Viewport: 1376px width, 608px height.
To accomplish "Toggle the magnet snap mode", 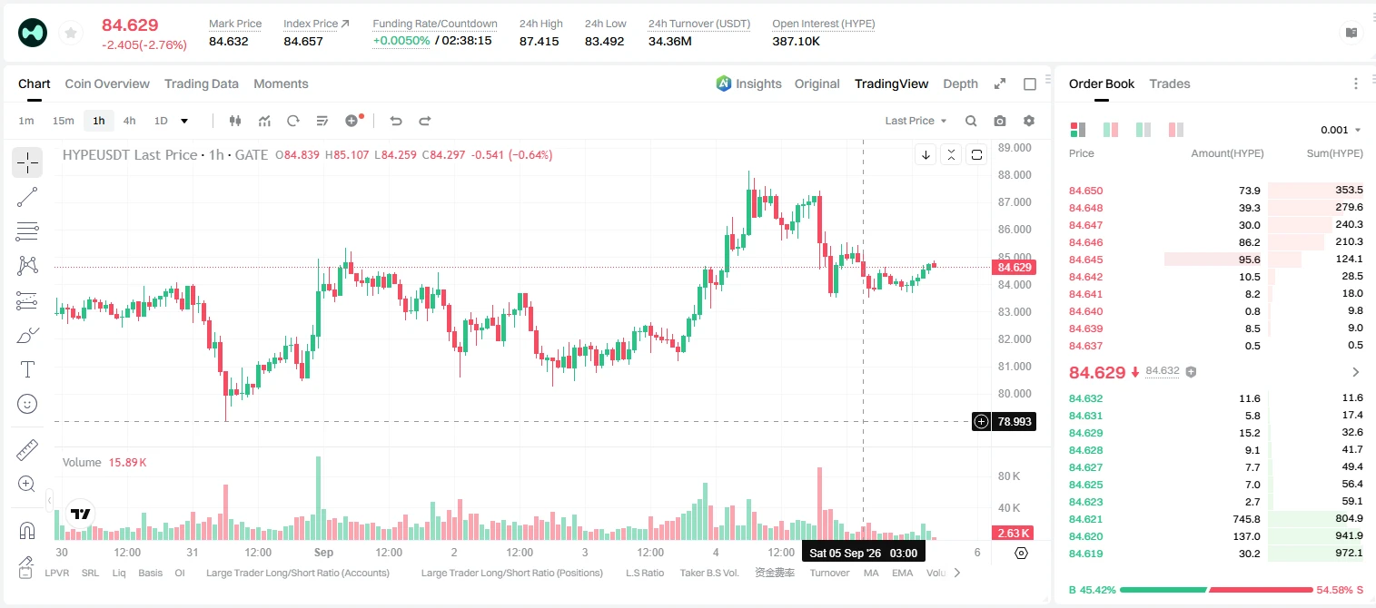I will 27,530.
